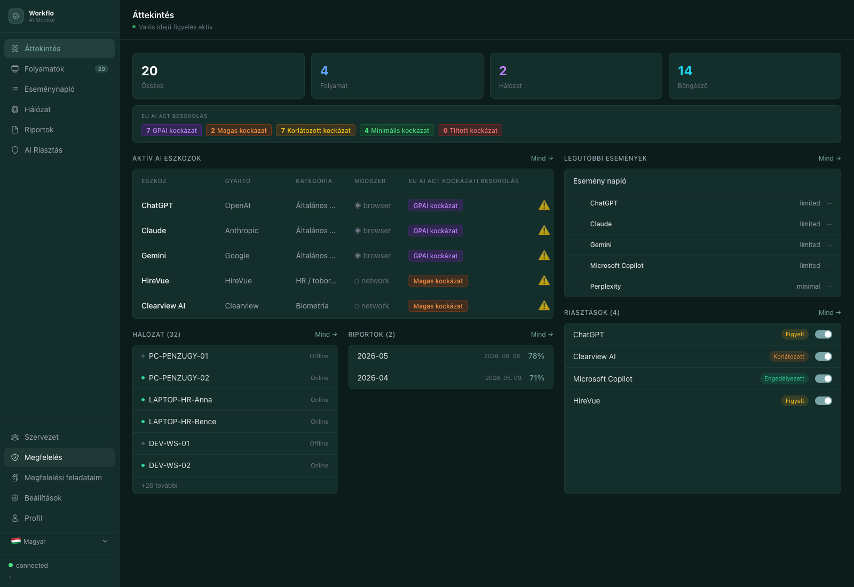Image resolution: width=854 pixels, height=587 pixels.
Task: Click the Folyamatok monitor icon
Action: [x=15, y=69]
